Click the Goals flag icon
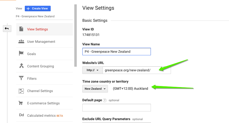229x123 pixels. (x=21, y=53)
